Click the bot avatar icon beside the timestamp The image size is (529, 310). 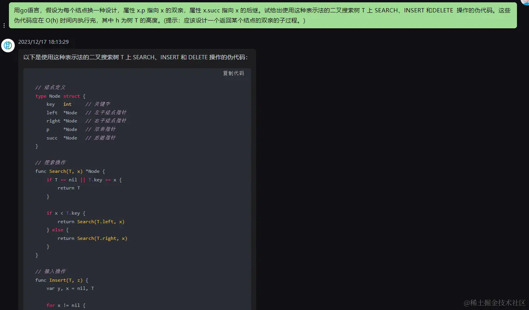(x=8, y=45)
